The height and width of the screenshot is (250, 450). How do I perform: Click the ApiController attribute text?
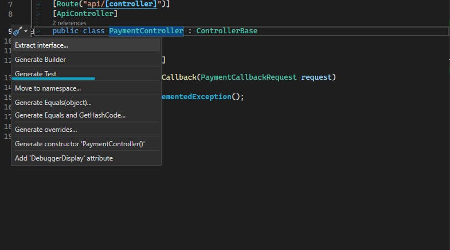click(84, 13)
